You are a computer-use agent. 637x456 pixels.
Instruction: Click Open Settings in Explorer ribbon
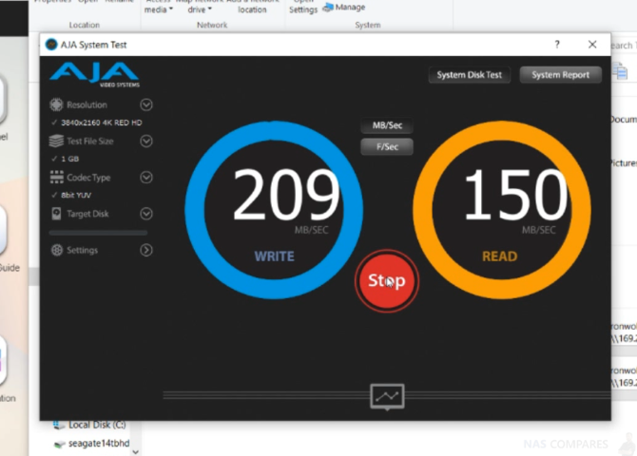click(x=303, y=6)
